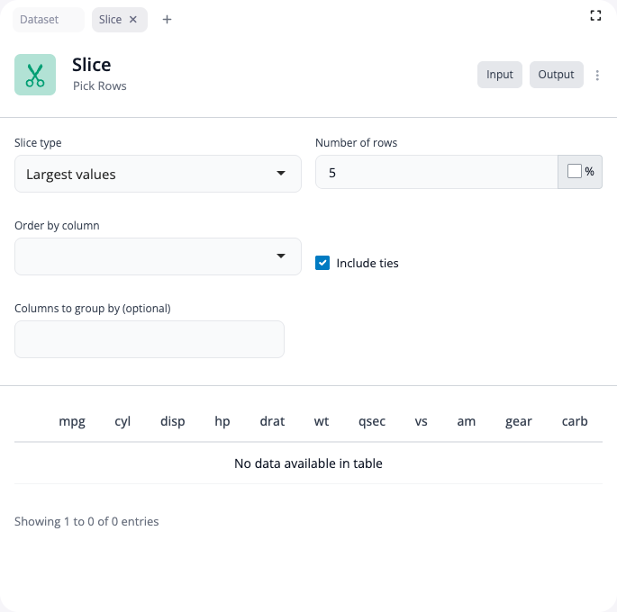
Task: Click the Input button
Action: 499,75
